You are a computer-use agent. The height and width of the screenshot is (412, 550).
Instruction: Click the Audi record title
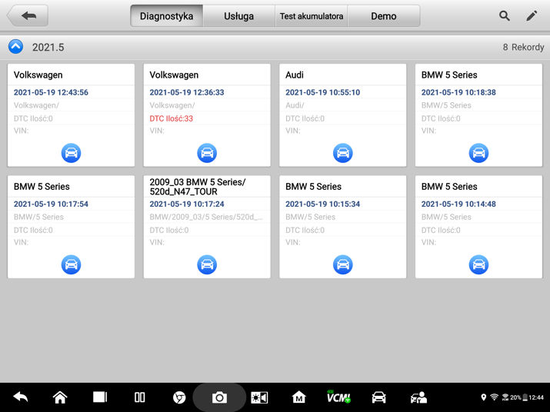[x=295, y=75]
